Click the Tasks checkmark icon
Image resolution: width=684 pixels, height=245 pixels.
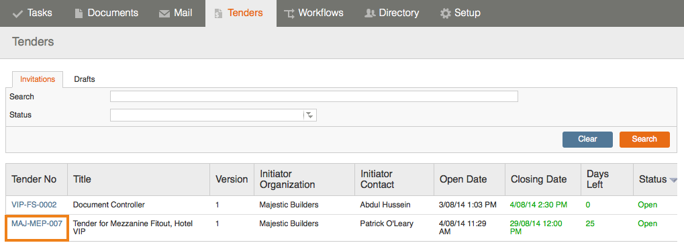pyautogui.click(x=18, y=14)
